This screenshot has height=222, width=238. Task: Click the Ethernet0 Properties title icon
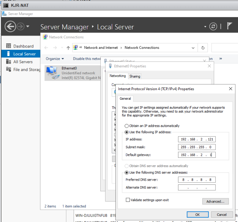[x=110, y=66]
